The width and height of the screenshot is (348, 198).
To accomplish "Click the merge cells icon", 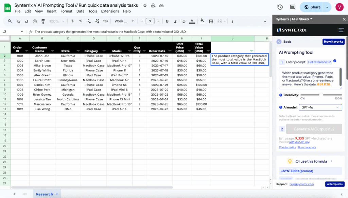I will click(x=220, y=21).
